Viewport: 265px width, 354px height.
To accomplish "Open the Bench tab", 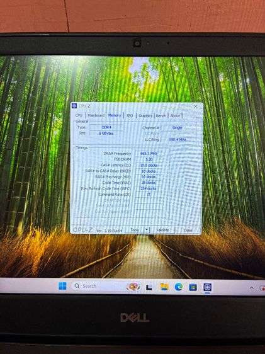I will point(161,116).
